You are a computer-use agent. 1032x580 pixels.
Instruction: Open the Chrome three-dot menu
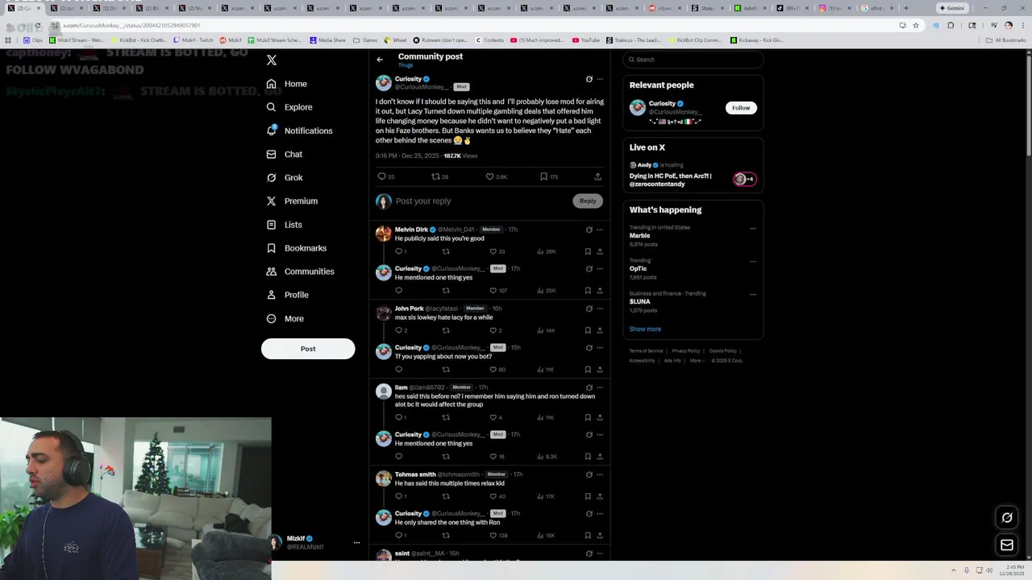click(1022, 26)
